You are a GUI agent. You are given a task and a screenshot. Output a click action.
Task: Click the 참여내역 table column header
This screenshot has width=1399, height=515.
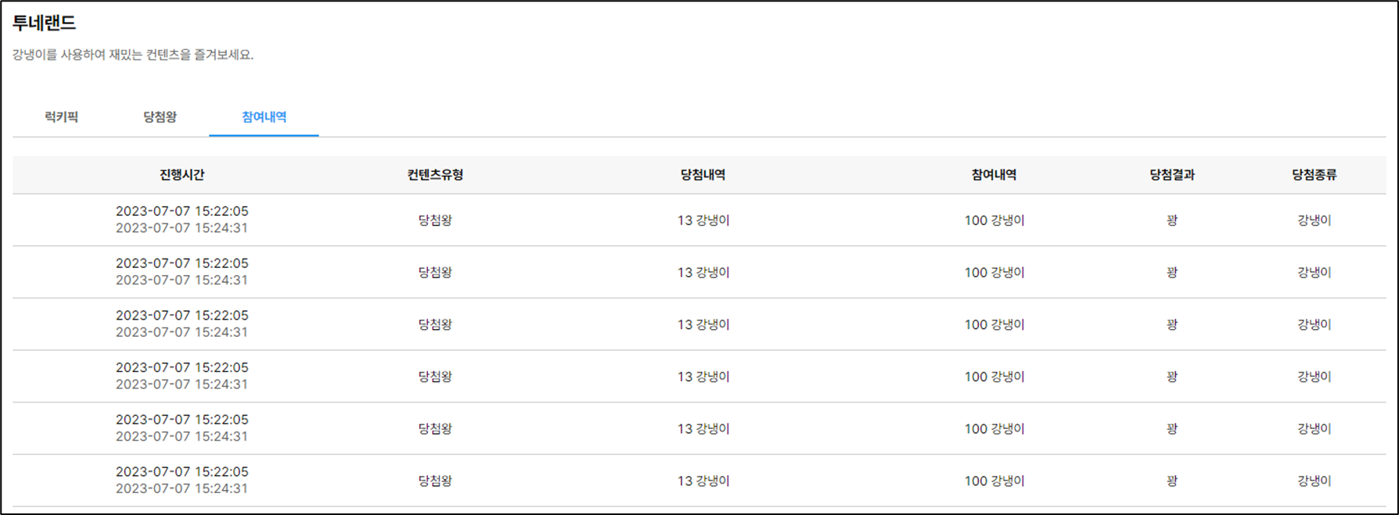click(x=994, y=175)
